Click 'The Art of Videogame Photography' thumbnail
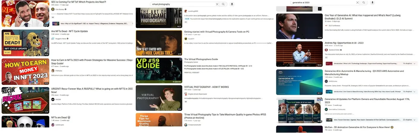 click(x=159, y=18)
